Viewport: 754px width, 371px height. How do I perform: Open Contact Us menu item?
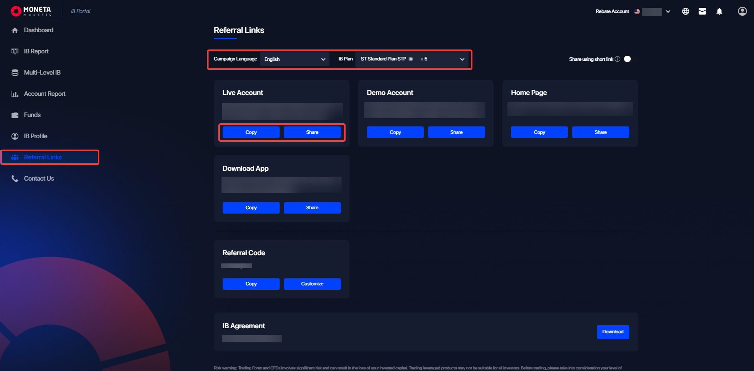click(39, 179)
